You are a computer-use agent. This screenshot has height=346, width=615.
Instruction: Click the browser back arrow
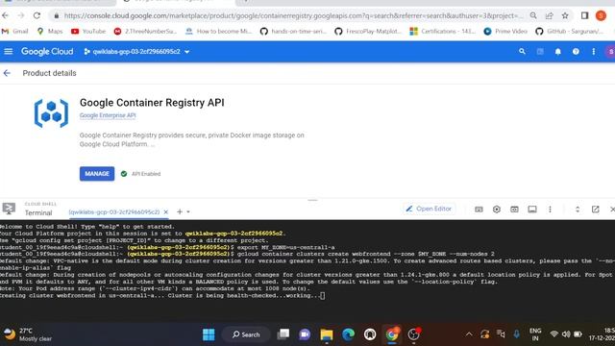(5, 15)
